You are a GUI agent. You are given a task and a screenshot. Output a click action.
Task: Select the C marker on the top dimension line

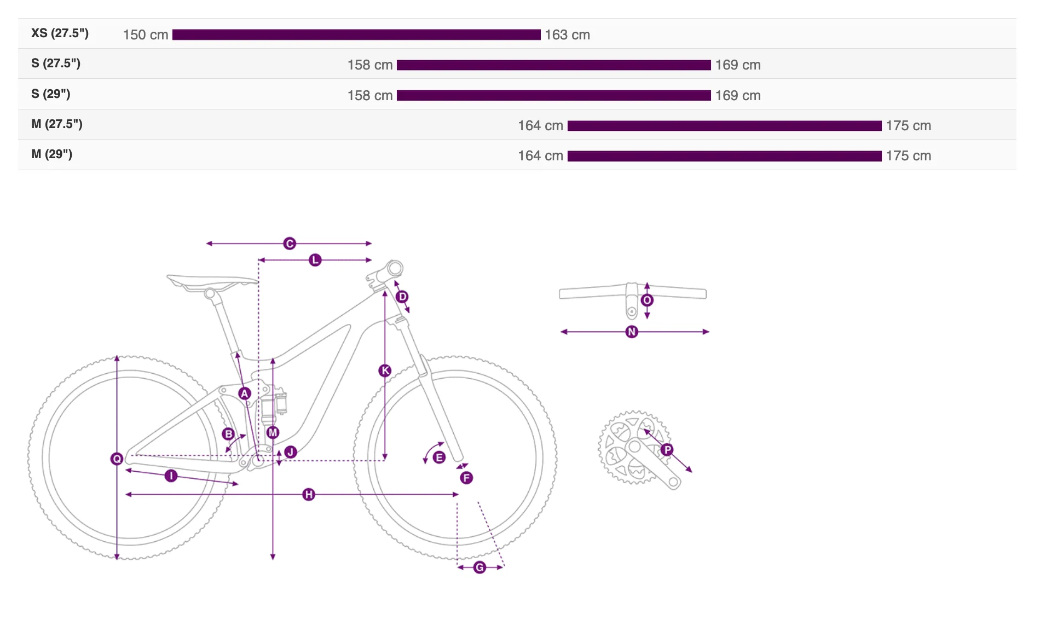tap(290, 244)
